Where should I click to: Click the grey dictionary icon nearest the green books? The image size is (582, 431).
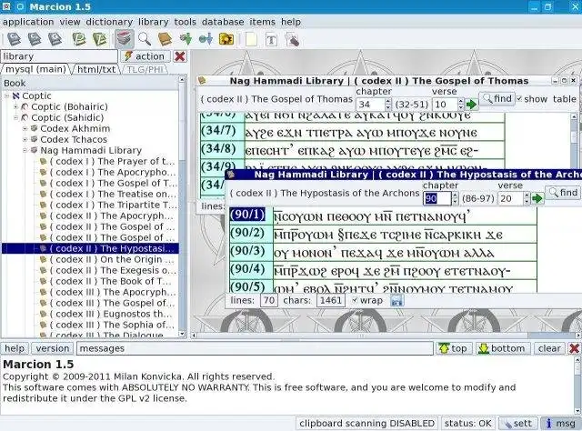click(x=55, y=39)
